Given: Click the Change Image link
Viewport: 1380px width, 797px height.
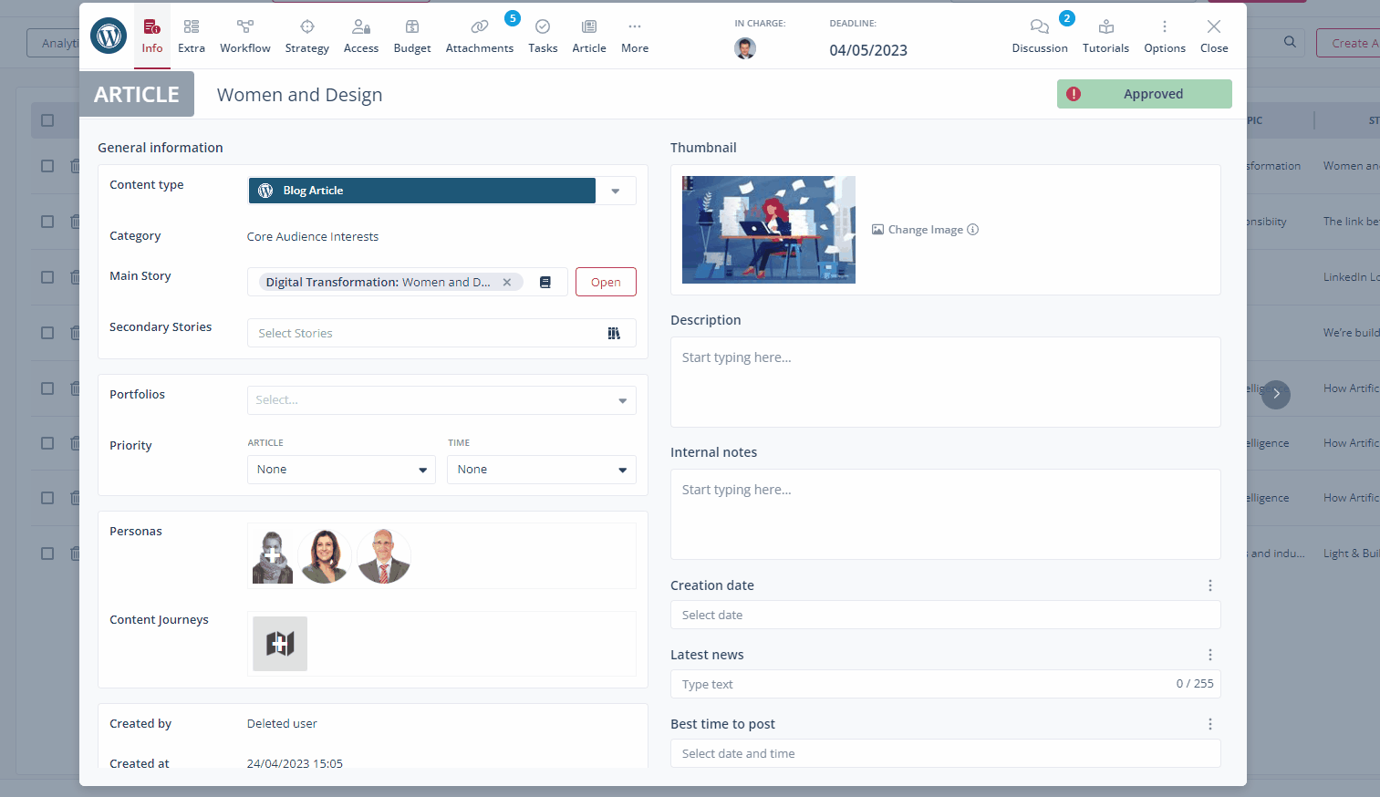Looking at the screenshot, I should coord(925,230).
